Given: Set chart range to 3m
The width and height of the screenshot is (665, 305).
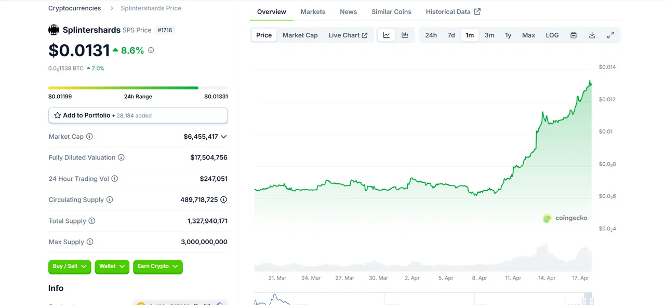Looking at the screenshot, I should pos(489,35).
